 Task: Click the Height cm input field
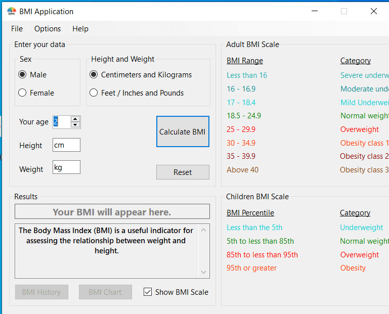(66, 145)
